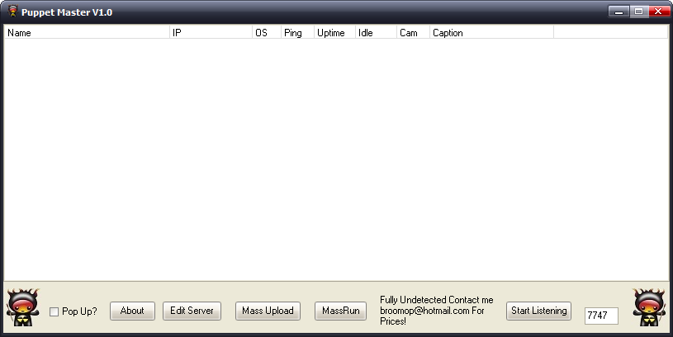The width and height of the screenshot is (673, 337).
Task: Sort list by Ping column
Action: 296,33
